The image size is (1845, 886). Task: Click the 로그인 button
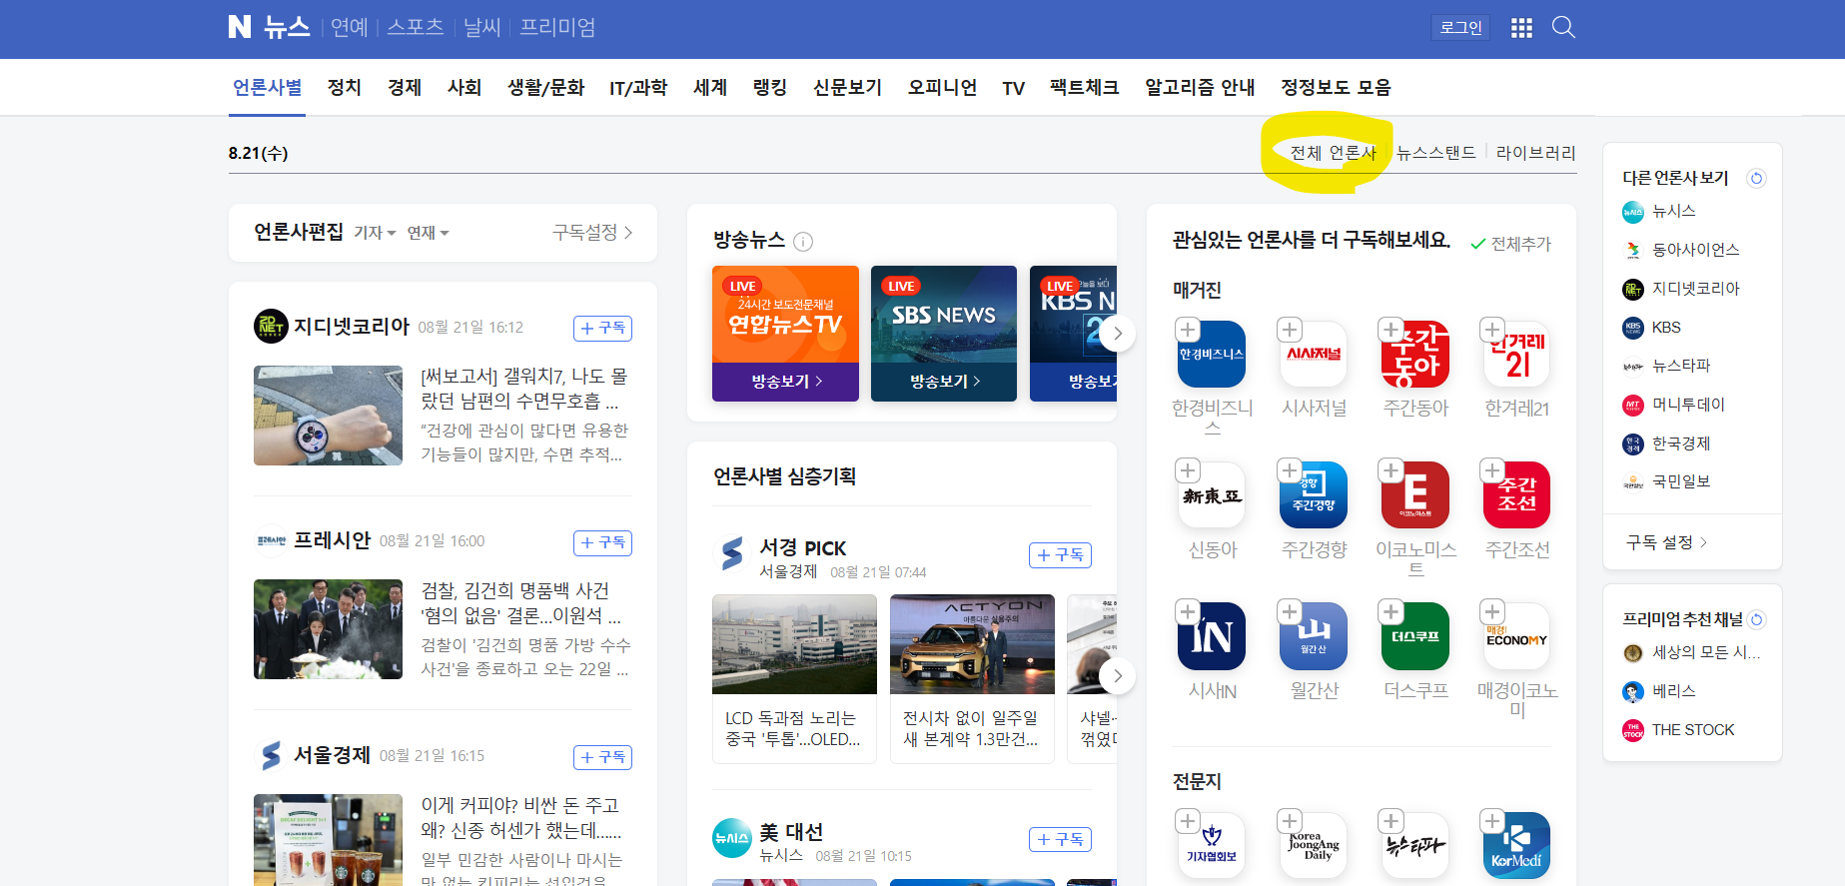1460,28
